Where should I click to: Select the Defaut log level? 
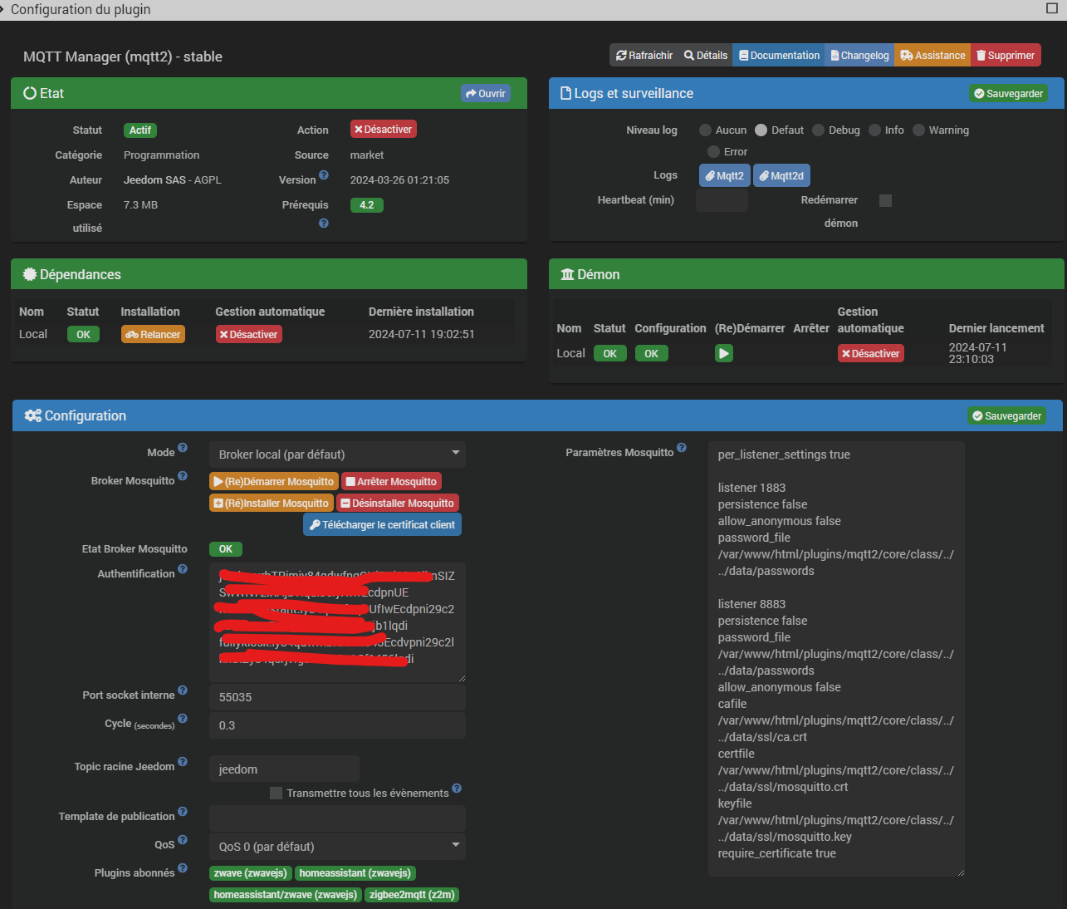(761, 130)
